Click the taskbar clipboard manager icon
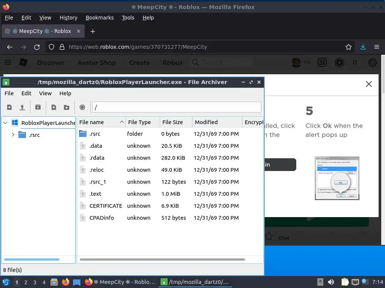This screenshot has height=288, width=385. coord(345,282)
